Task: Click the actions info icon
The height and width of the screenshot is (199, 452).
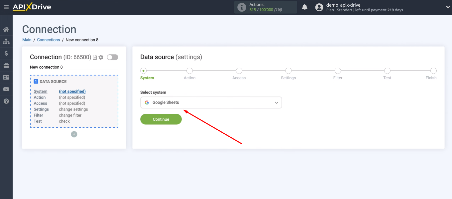Action: pos(242,7)
